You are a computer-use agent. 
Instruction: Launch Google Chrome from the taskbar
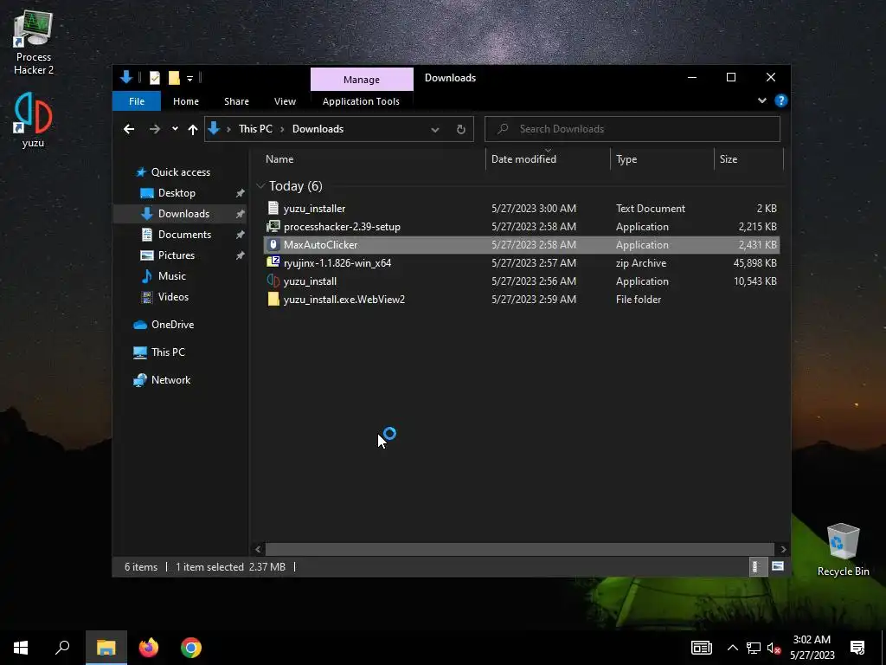tap(191, 648)
